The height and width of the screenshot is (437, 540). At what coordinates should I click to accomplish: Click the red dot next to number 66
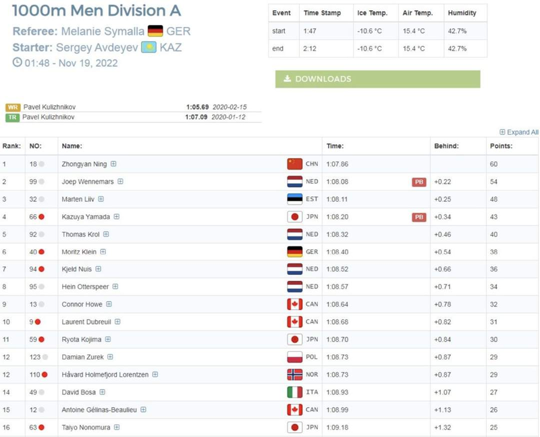pyautogui.click(x=41, y=217)
